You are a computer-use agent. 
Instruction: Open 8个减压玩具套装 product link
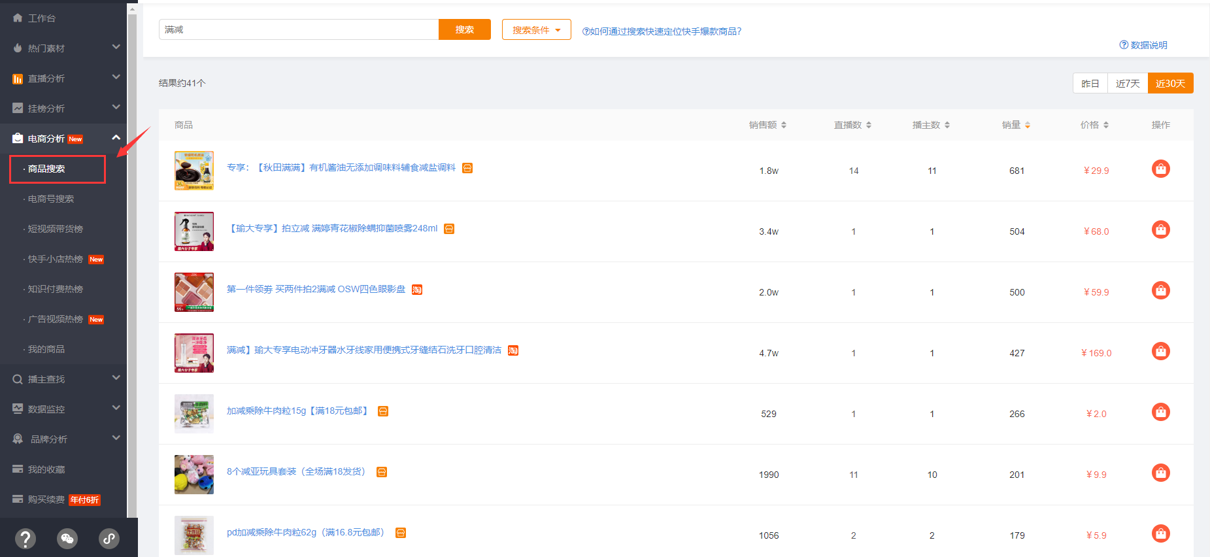click(x=298, y=472)
